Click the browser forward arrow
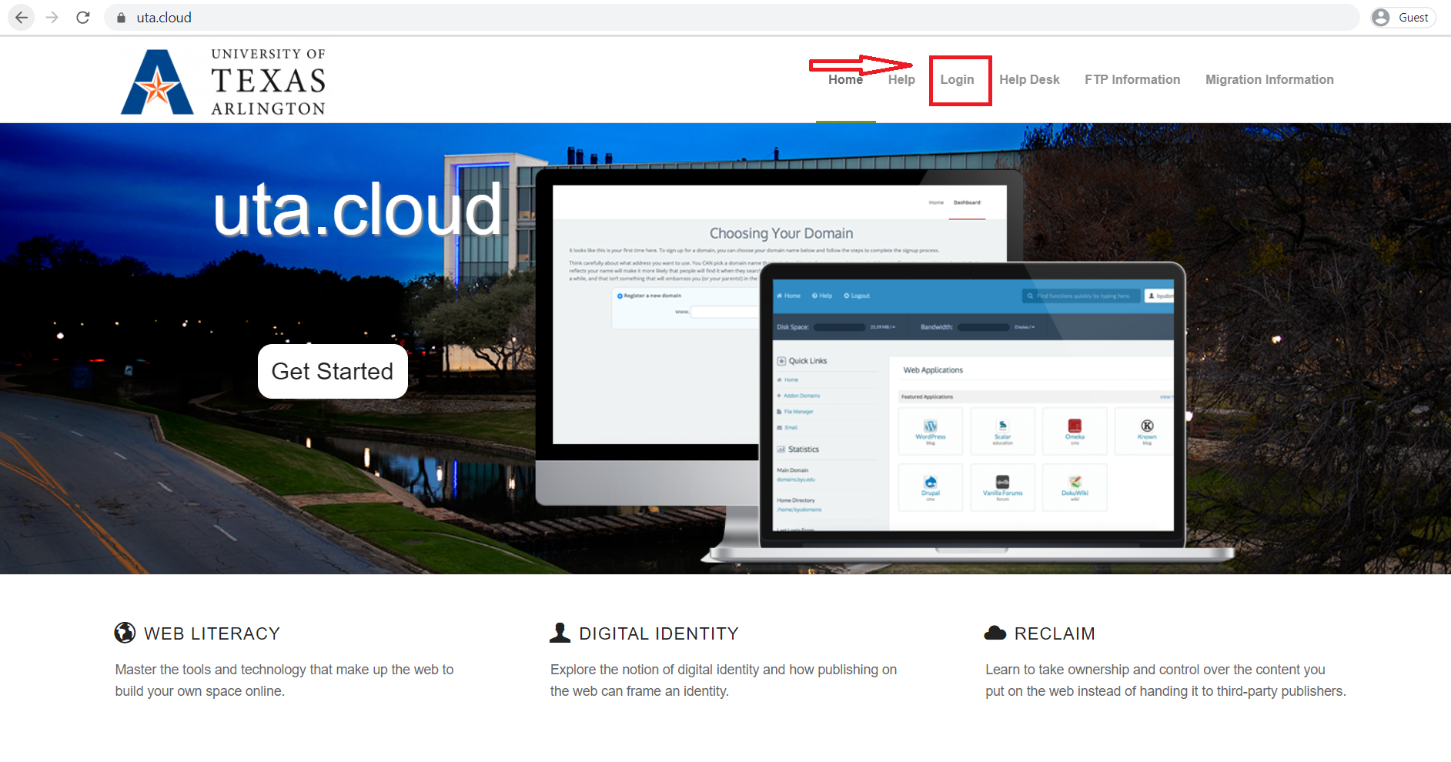The width and height of the screenshot is (1451, 762). click(52, 18)
